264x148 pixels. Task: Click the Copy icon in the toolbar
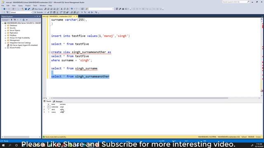[x=65, y=9]
